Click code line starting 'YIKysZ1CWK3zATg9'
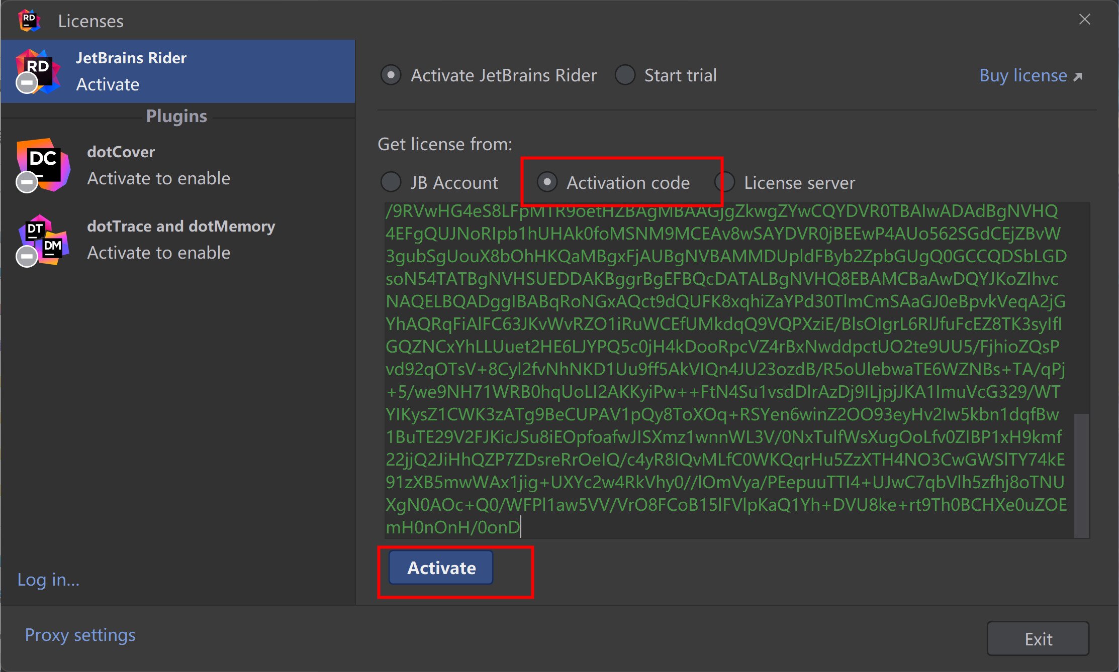The width and height of the screenshot is (1119, 672). [x=722, y=414]
